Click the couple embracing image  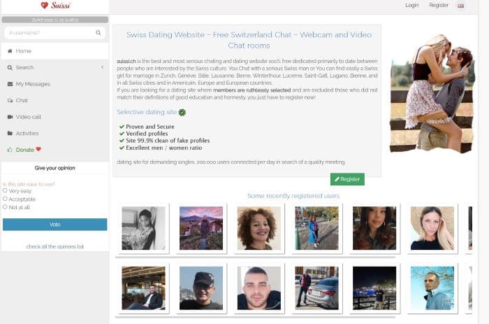[432, 93]
